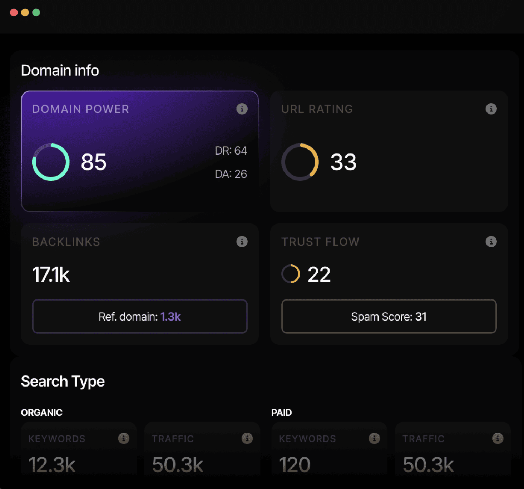
Task: Show info for Organic Keywords
Action: click(x=124, y=438)
